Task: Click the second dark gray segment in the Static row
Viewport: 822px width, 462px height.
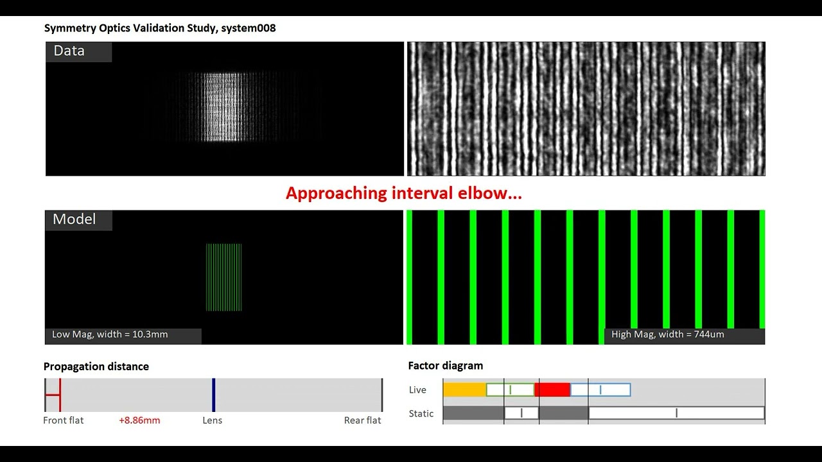Action: [564, 413]
